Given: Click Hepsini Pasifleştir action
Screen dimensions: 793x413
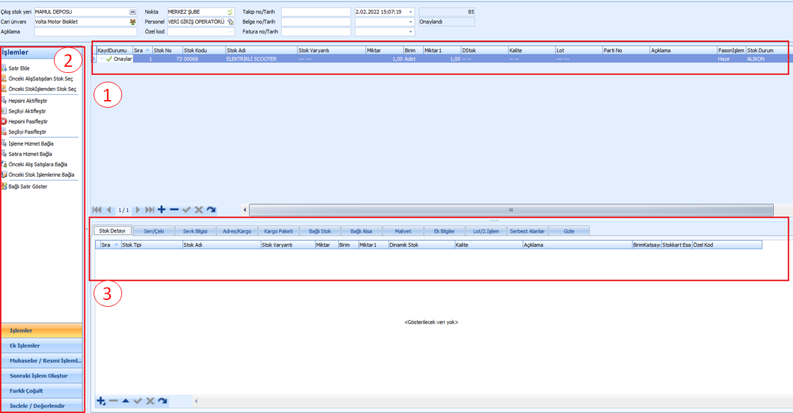Looking at the screenshot, I should (x=28, y=121).
